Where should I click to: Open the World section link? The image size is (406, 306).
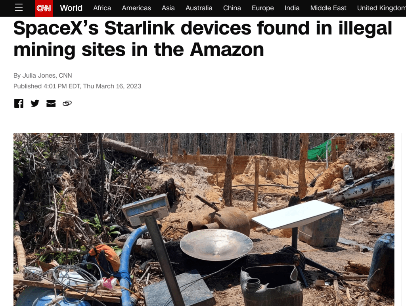tap(71, 8)
